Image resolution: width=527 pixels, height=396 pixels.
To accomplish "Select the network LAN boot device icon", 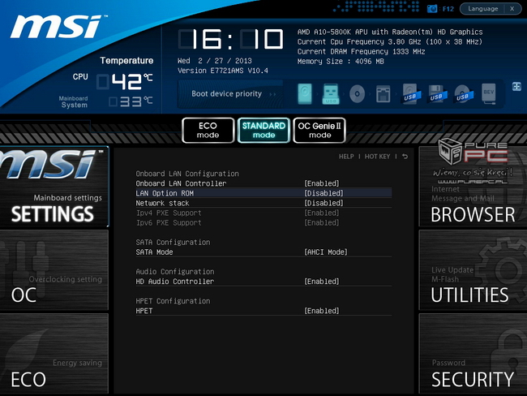I will point(383,94).
